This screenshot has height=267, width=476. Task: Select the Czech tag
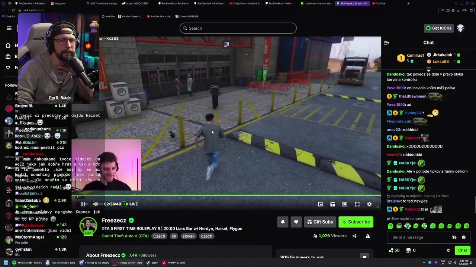[x=159, y=236]
